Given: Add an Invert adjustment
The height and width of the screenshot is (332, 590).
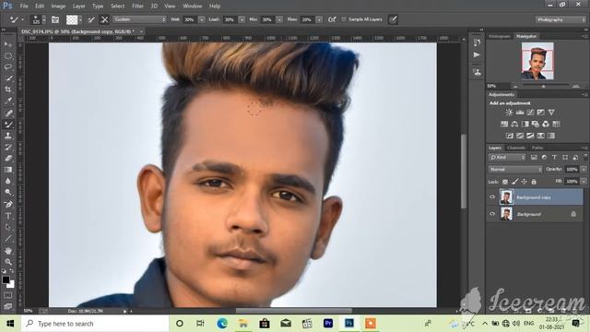Looking at the screenshot, I should click(x=510, y=136).
